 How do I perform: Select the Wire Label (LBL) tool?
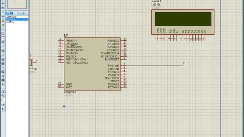3,8
